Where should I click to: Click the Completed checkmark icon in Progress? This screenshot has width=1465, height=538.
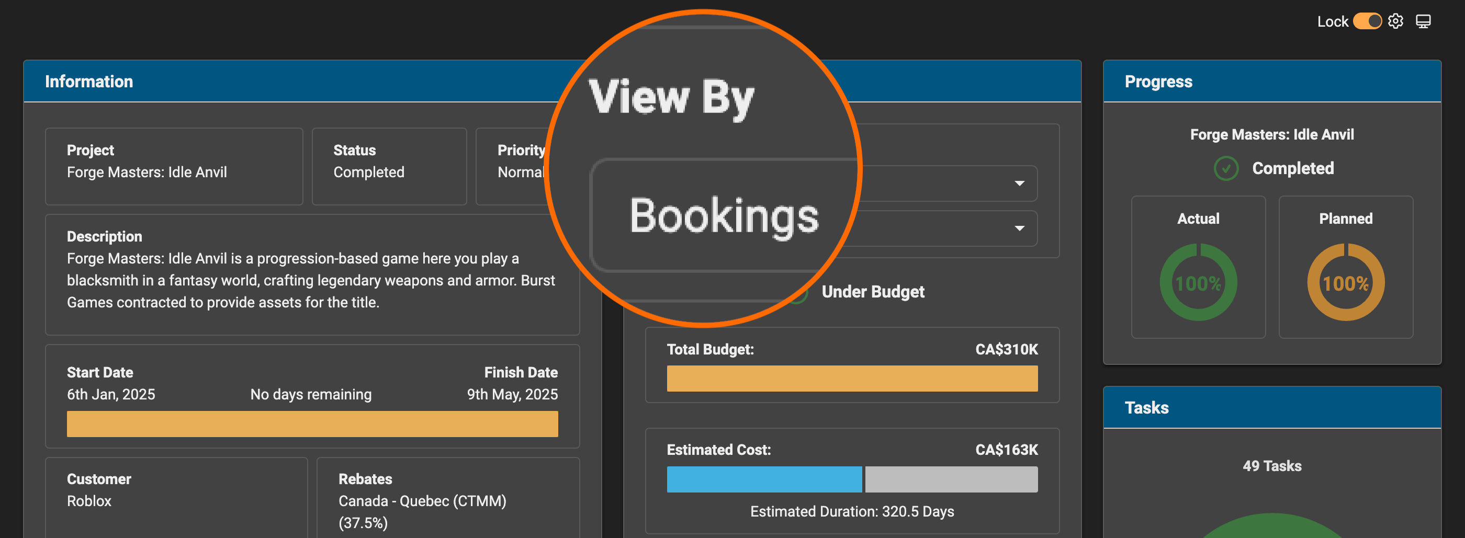pyautogui.click(x=1226, y=169)
